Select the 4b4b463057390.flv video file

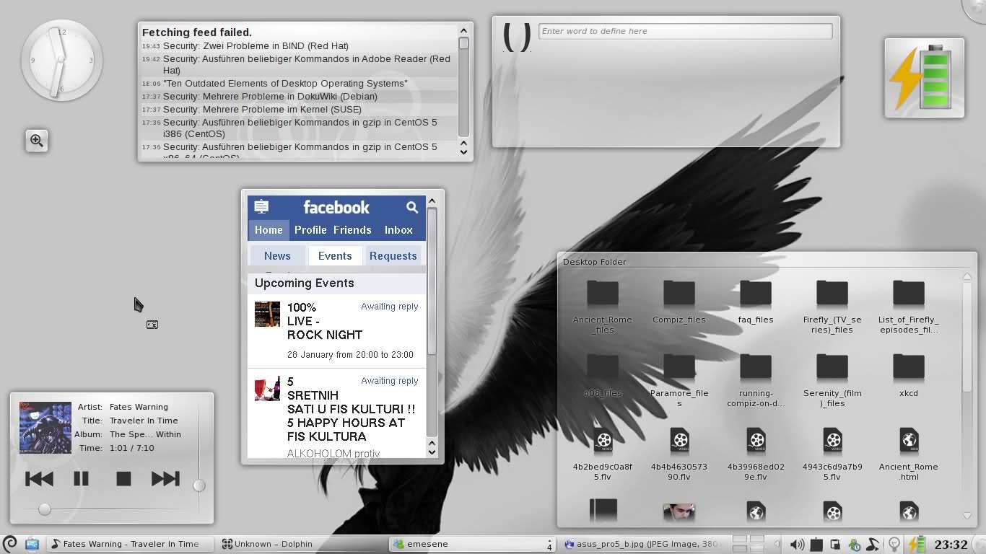tap(679, 454)
